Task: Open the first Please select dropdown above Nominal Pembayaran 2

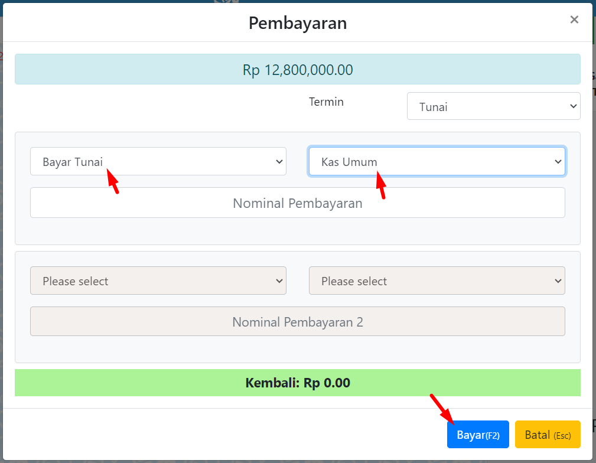Action: click(158, 281)
